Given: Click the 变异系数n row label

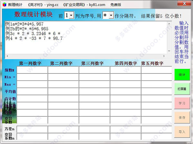Looking at the screenshot, I should click(10, 136).
